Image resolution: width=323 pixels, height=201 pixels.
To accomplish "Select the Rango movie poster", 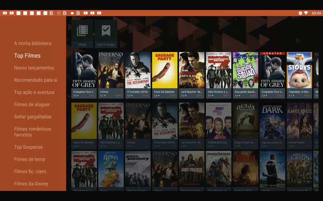I will (111, 169).
